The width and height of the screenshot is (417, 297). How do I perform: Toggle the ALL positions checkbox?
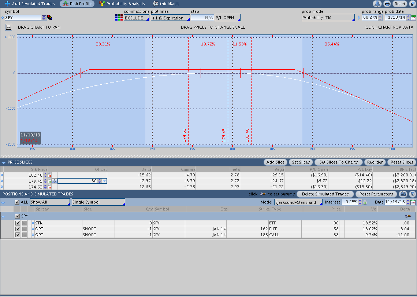pyautogui.click(x=17, y=202)
